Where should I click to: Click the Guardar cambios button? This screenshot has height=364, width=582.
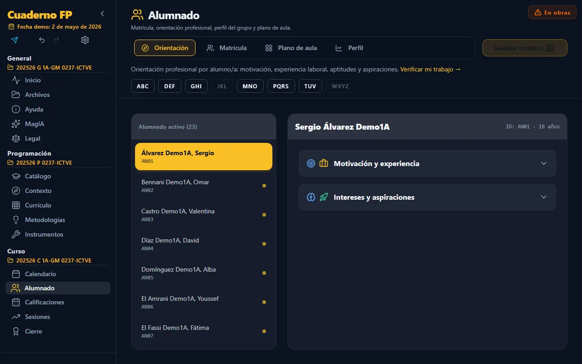click(525, 48)
